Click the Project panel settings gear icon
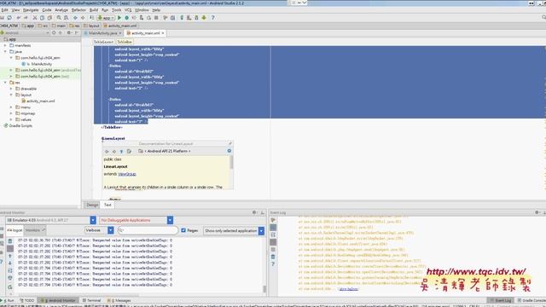Screen dimensions: 546x307 point(68,32)
